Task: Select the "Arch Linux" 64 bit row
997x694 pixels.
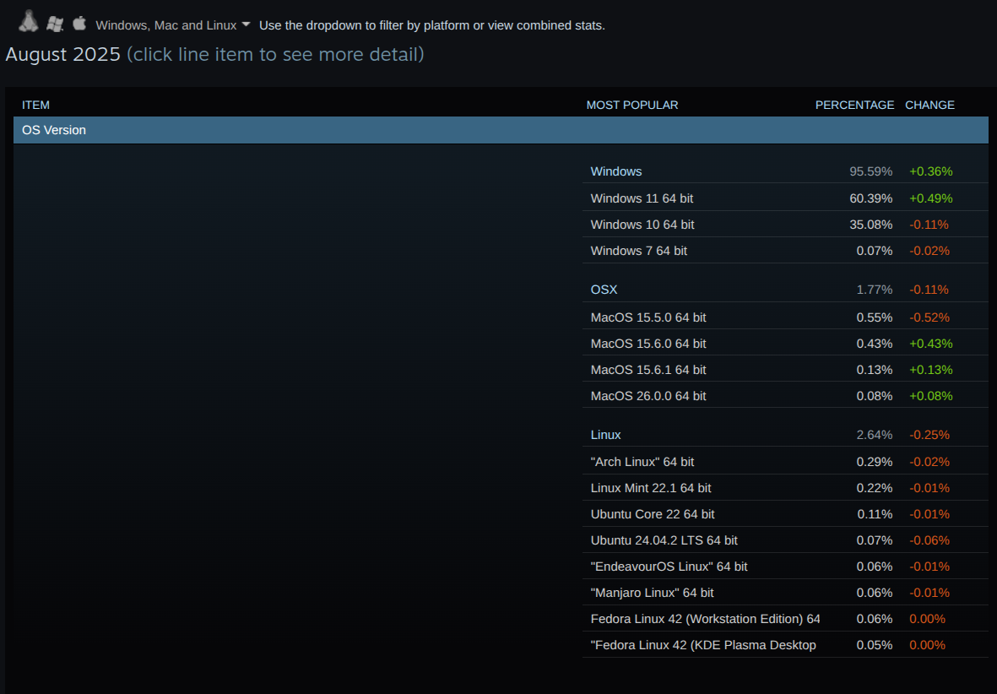Action: (785, 461)
